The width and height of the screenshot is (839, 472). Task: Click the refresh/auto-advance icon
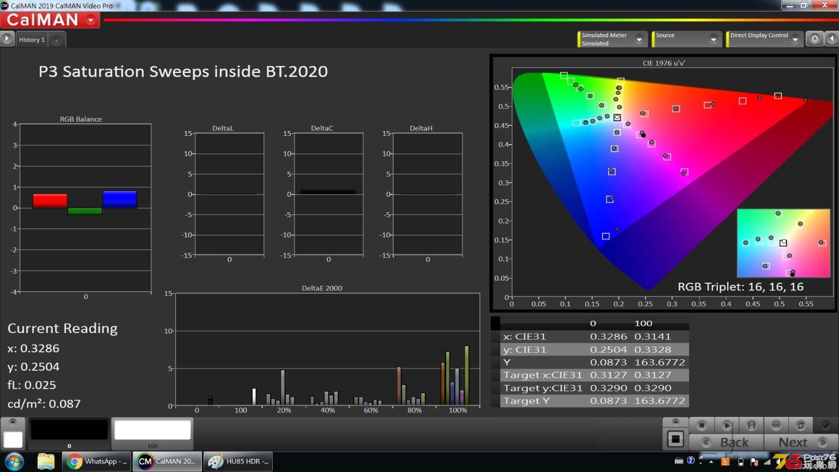[801, 425]
